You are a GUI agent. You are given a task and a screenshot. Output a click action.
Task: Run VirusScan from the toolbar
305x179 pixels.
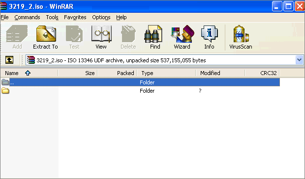point(241,37)
